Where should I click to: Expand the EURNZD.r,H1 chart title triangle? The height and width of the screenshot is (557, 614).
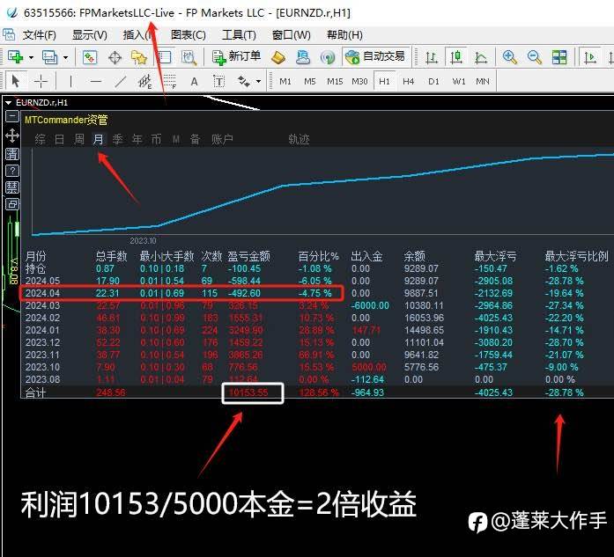click(8, 103)
